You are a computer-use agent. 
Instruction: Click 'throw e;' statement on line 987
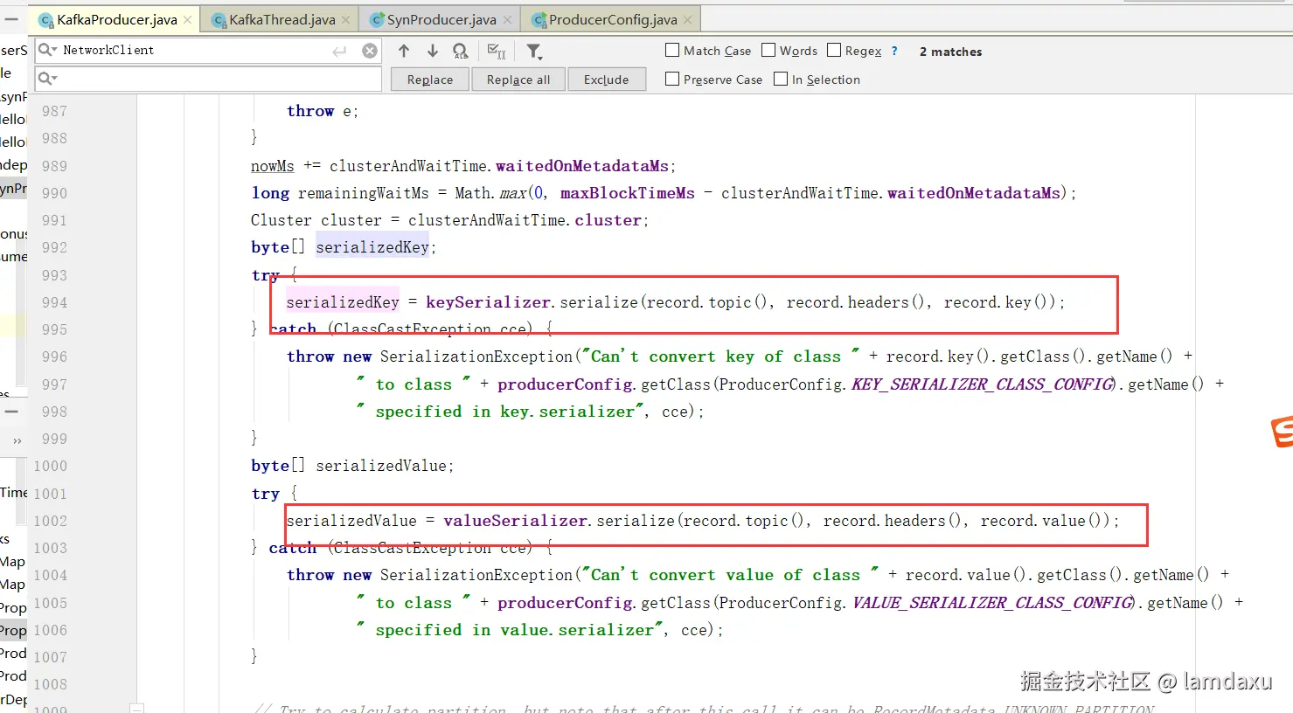323,111
